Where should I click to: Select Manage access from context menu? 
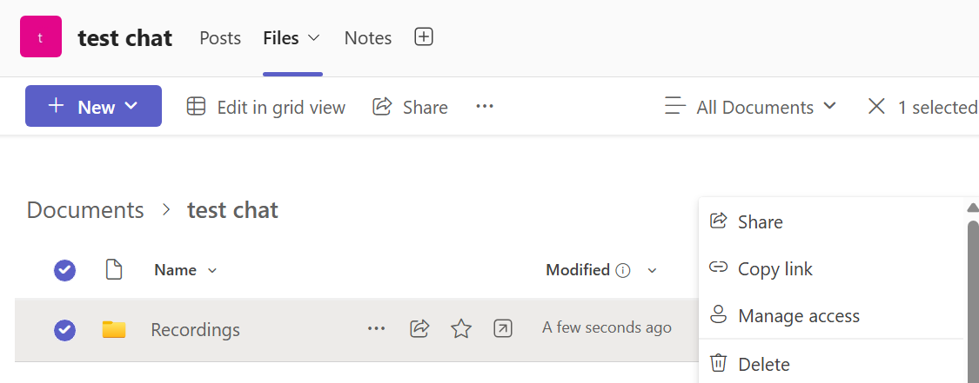point(798,316)
